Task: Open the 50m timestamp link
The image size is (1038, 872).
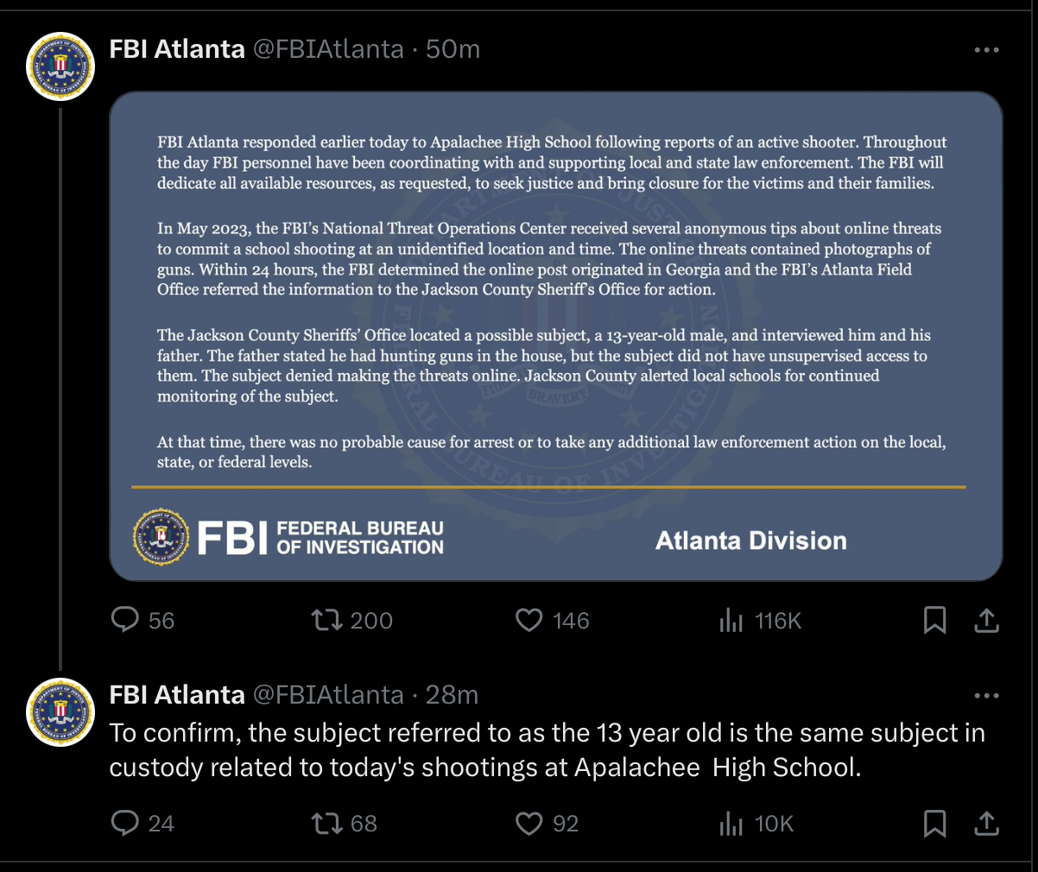Action: pyautogui.click(x=453, y=49)
